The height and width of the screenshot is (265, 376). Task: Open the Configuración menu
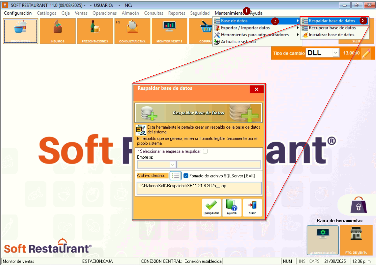[18, 13]
